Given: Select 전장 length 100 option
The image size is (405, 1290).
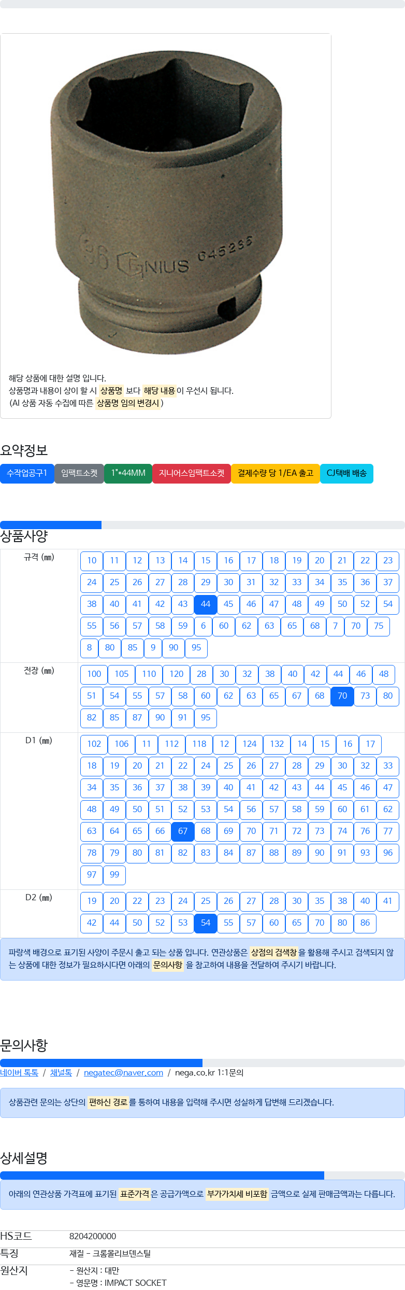Looking at the screenshot, I should coord(94,674).
